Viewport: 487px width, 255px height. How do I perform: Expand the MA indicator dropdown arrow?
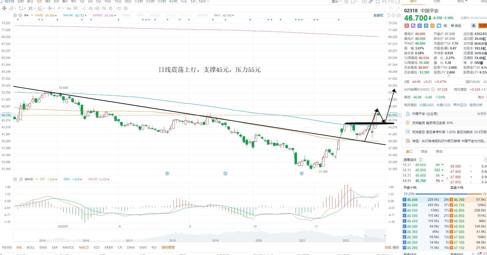tap(32, 15)
